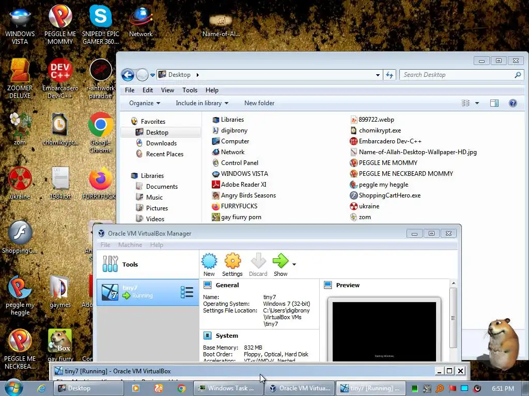Select Documents under Libraries
The image size is (529, 396).
point(162,187)
